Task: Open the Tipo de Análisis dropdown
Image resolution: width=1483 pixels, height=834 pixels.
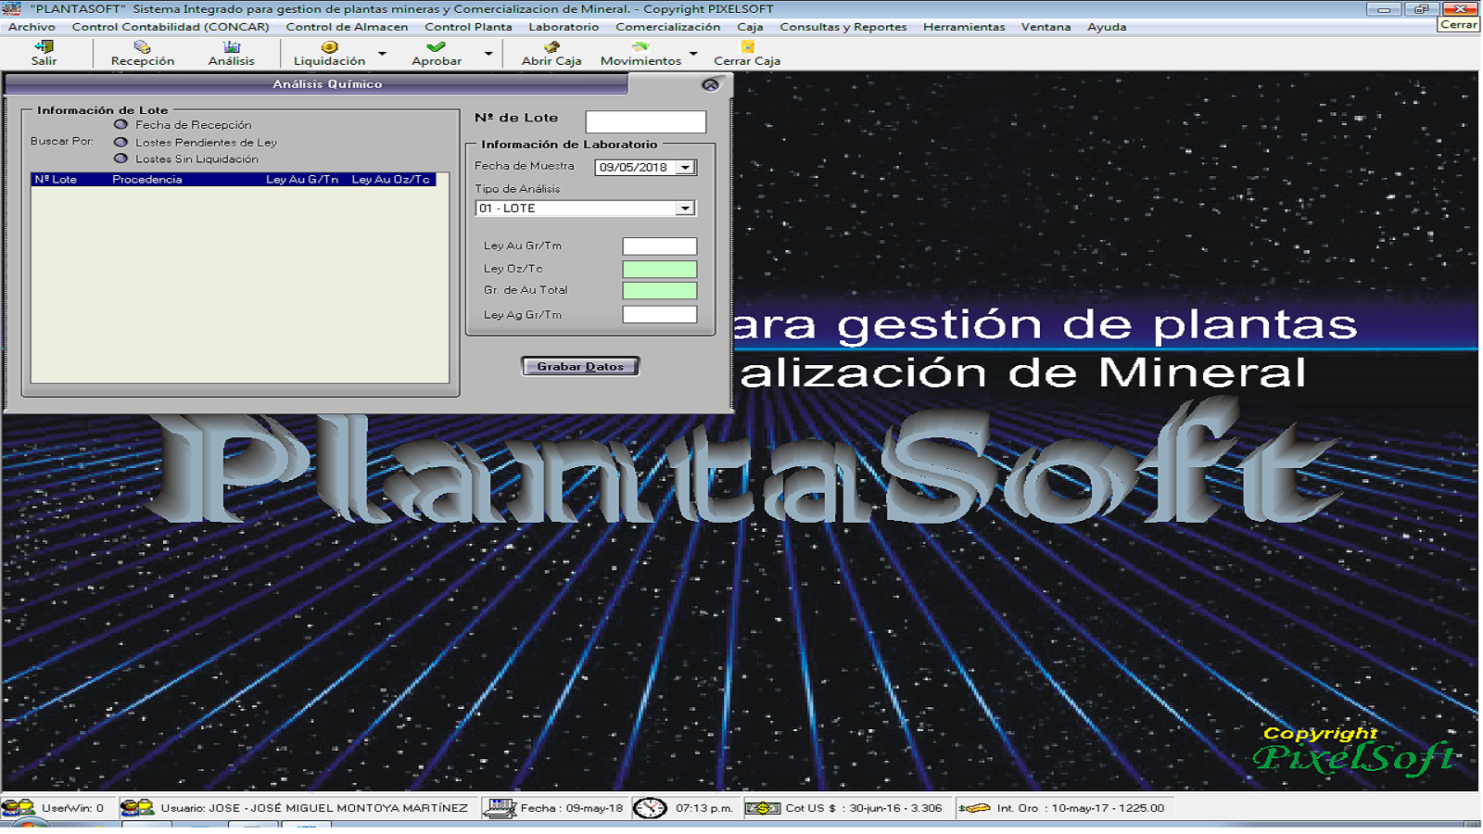Action: 685,208
